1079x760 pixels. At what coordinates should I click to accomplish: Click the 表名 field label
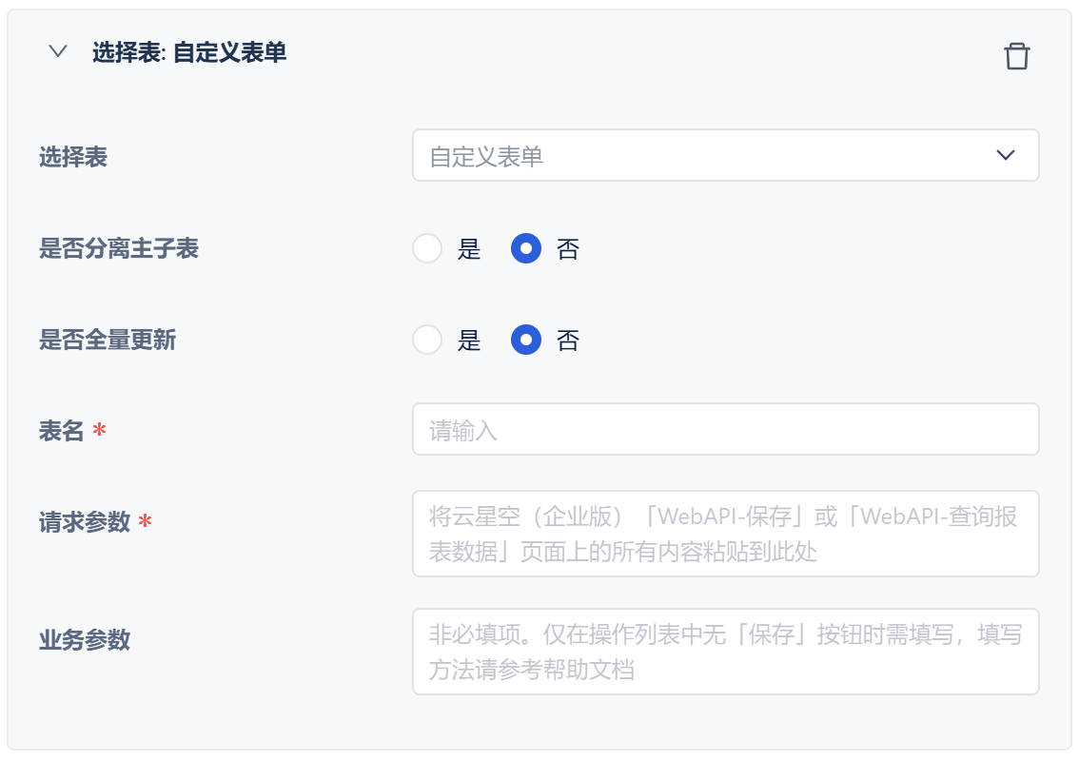[62, 431]
